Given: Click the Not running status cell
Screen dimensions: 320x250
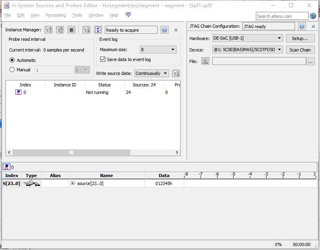Looking at the screenshot, I should pos(97,92).
